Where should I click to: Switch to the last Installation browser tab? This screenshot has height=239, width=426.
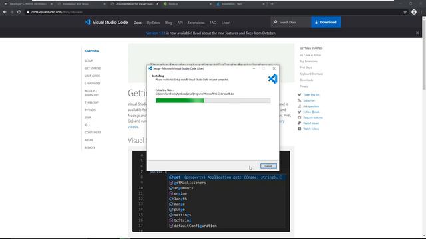[240, 4]
